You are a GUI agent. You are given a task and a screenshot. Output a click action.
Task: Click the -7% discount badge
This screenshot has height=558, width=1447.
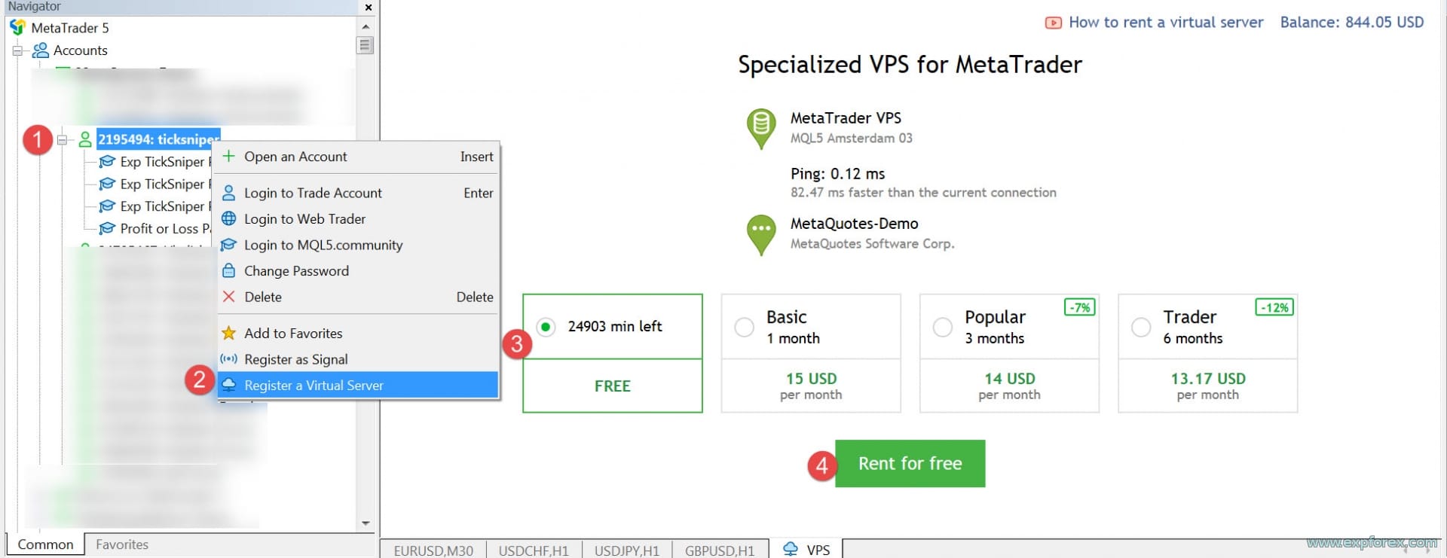(x=1079, y=307)
